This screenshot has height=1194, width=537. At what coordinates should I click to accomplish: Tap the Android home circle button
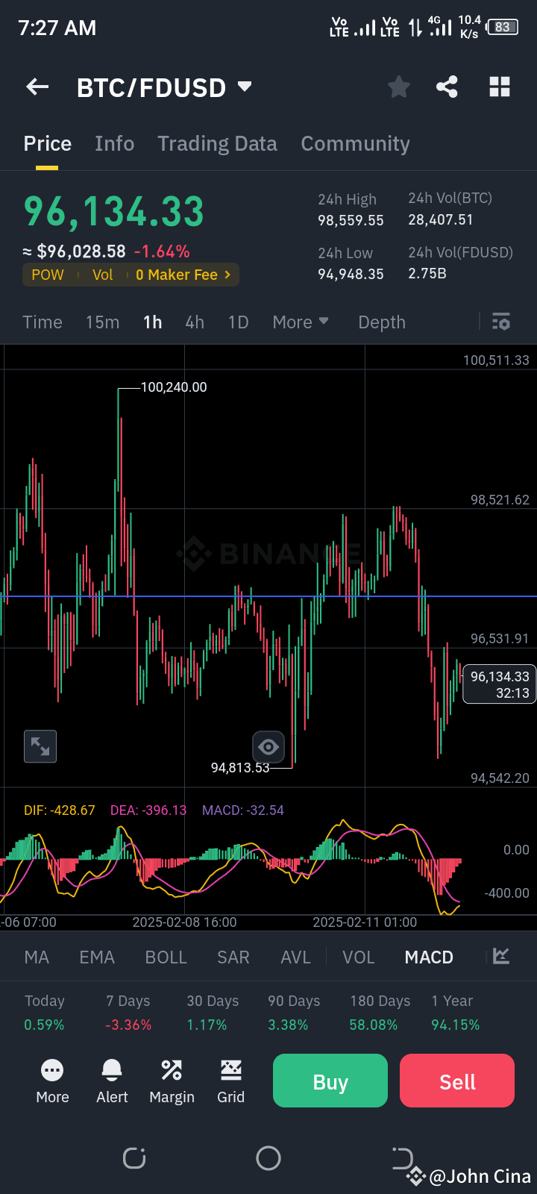[x=268, y=1158]
